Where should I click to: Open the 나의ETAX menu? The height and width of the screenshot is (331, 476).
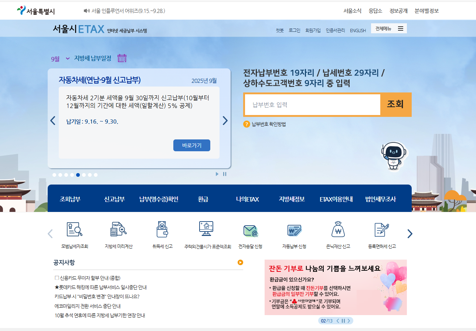(x=248, y=199)
